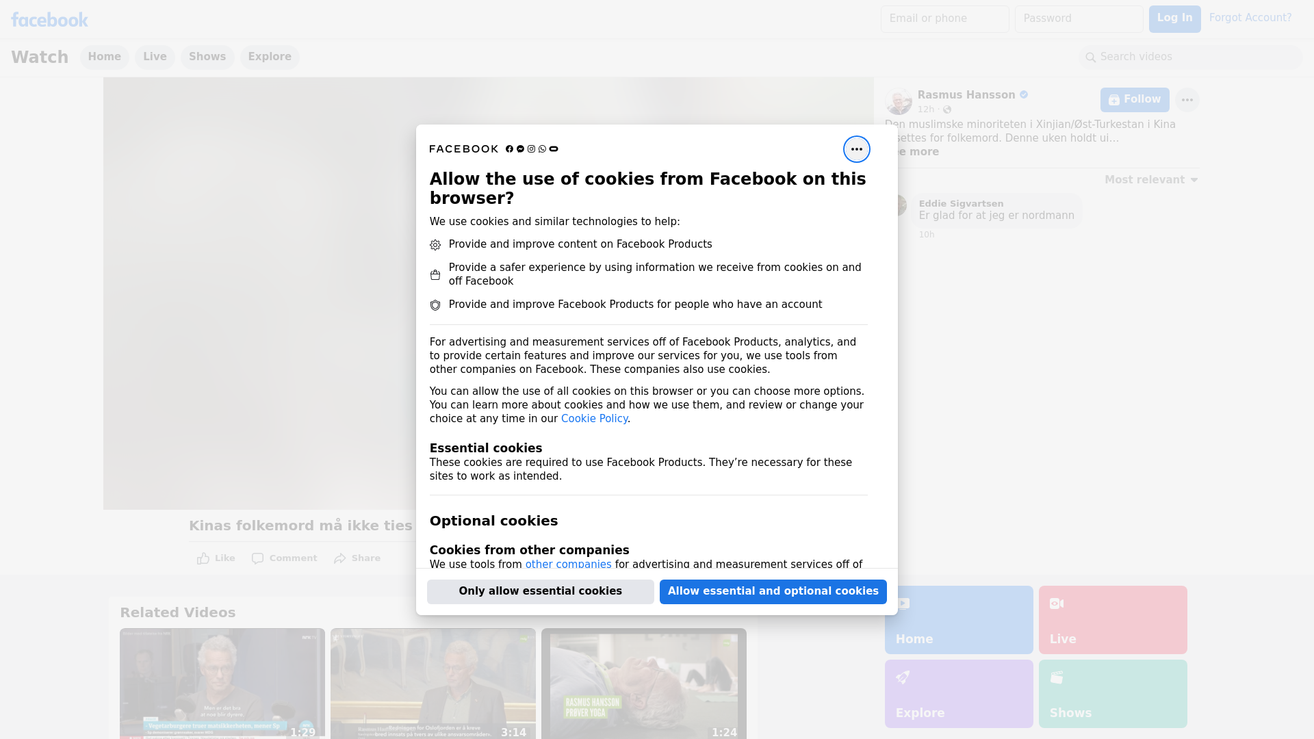Click the Kinas folkemord video title
Screen dimensions: 1314x739
pos(301,526)
